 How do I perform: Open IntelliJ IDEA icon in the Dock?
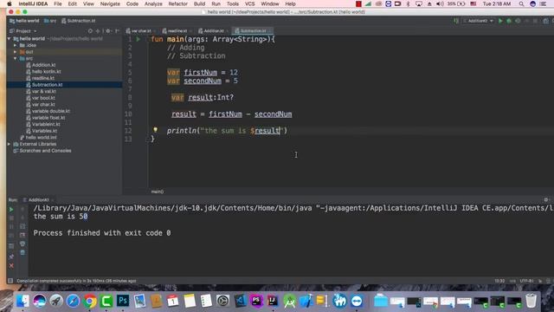coord(273,301)
